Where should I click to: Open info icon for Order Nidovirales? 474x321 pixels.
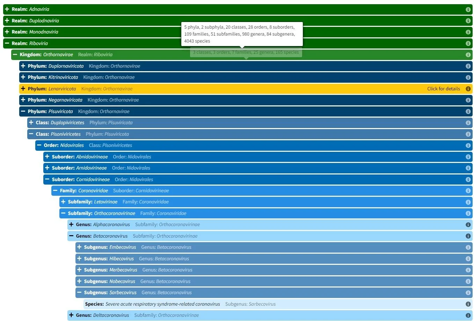click(468, 145)
